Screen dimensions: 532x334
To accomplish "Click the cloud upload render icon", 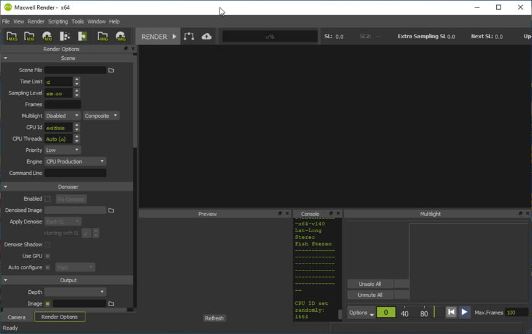I will coord(206,36).
